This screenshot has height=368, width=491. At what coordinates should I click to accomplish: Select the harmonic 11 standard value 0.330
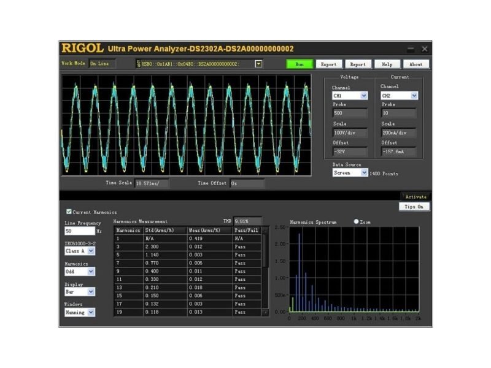point(164,279)
